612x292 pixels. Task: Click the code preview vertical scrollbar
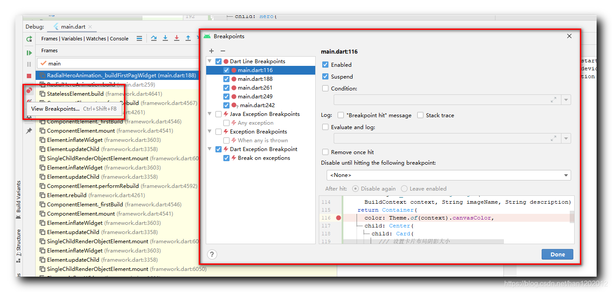(572, 217)
